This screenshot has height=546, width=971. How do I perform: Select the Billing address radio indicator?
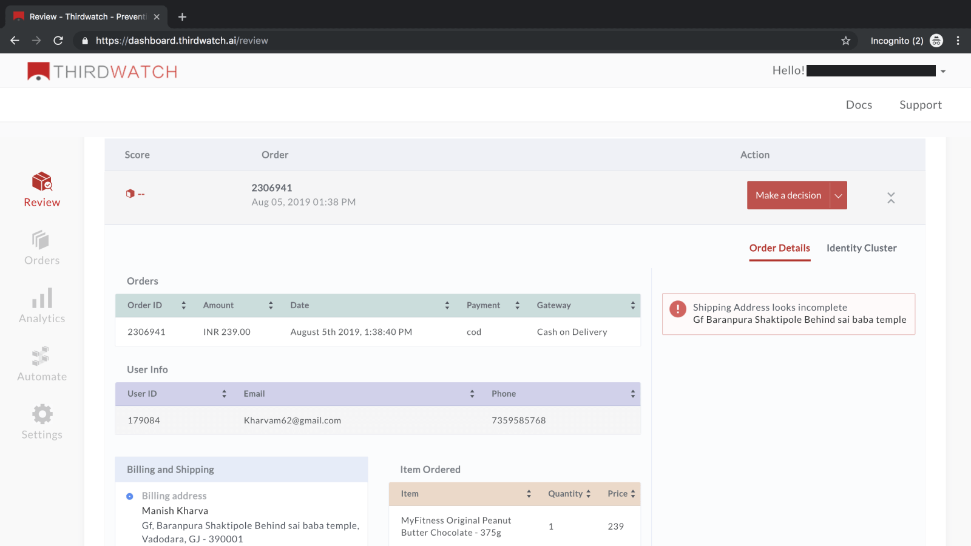coord(129,496)
